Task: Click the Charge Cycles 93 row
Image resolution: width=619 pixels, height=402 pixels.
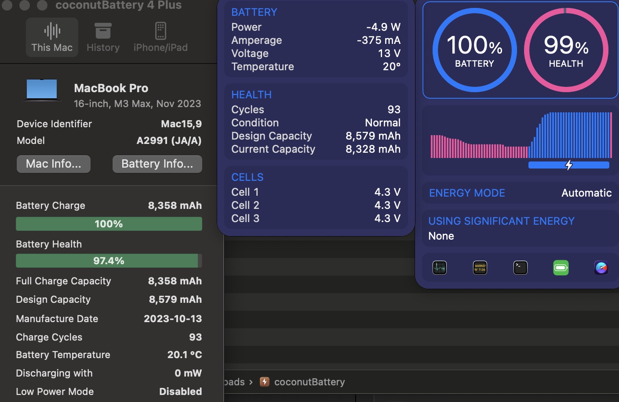Action: pos(109,337)
